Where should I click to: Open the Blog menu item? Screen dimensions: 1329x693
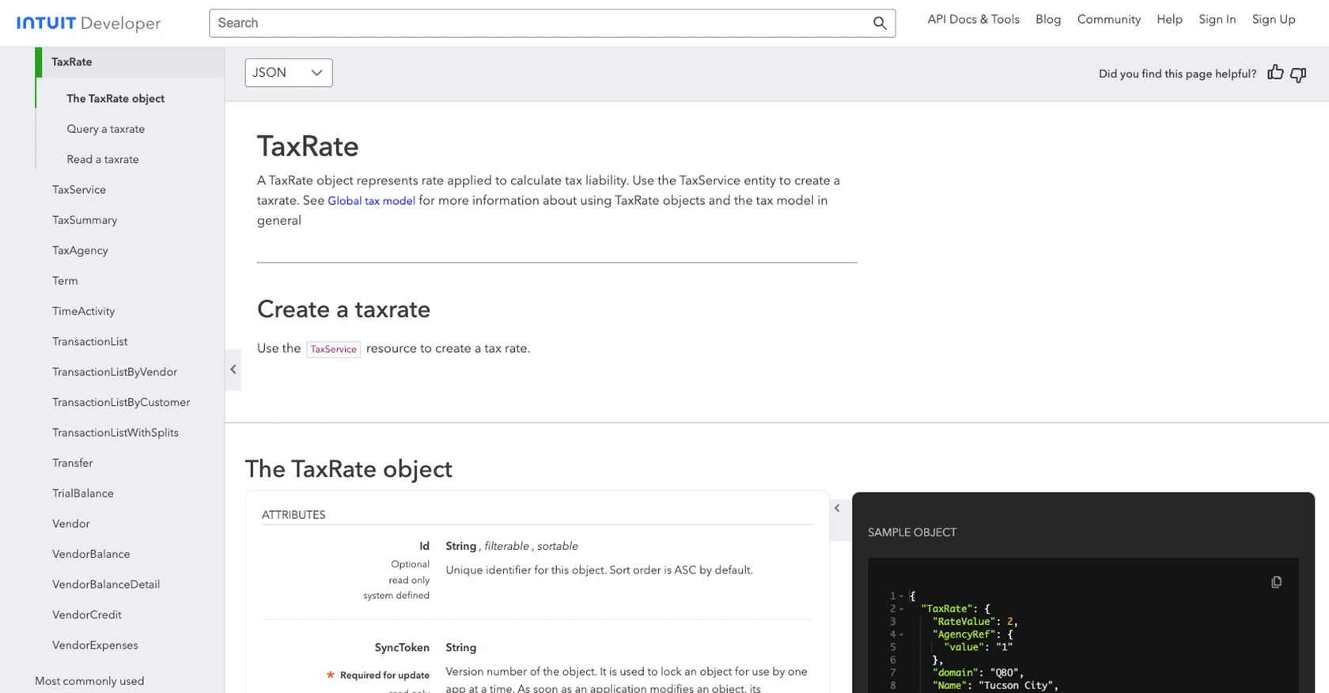[x=1048, y=19]
